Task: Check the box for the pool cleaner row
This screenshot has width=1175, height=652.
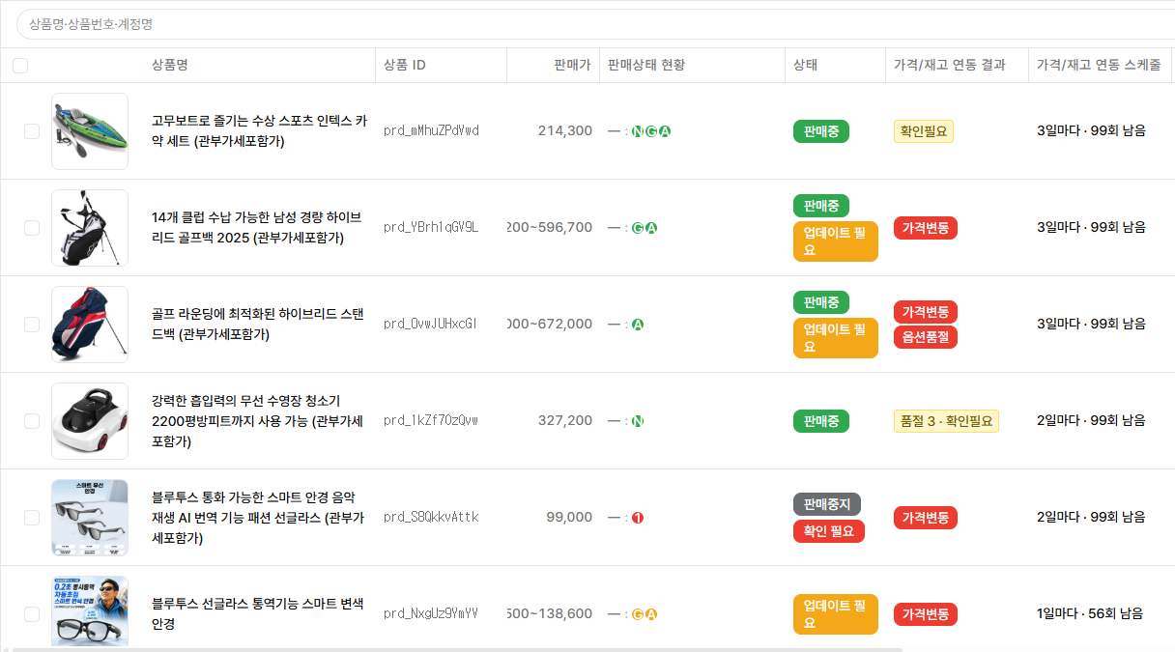Action: tap(32, 421)
